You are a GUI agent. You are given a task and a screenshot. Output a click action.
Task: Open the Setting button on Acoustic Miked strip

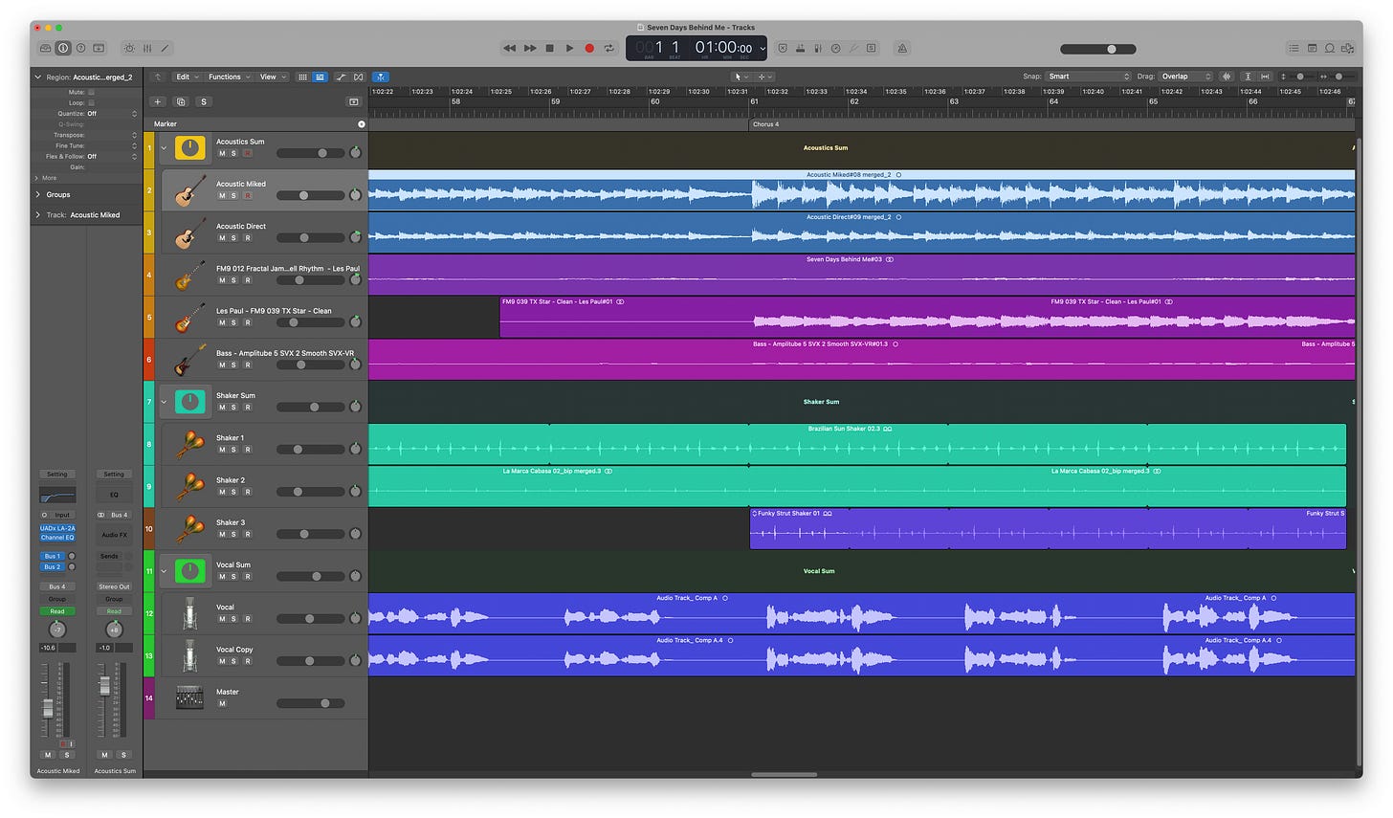click(57, 475)
